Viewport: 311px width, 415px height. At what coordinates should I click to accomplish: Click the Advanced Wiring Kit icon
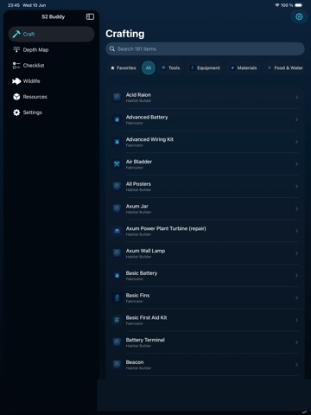click(117, 142)
